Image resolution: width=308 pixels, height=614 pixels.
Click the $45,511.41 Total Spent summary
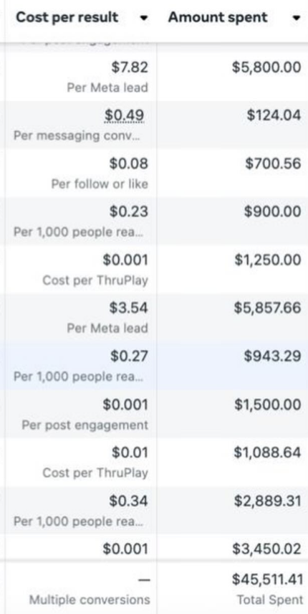(267, 579)
